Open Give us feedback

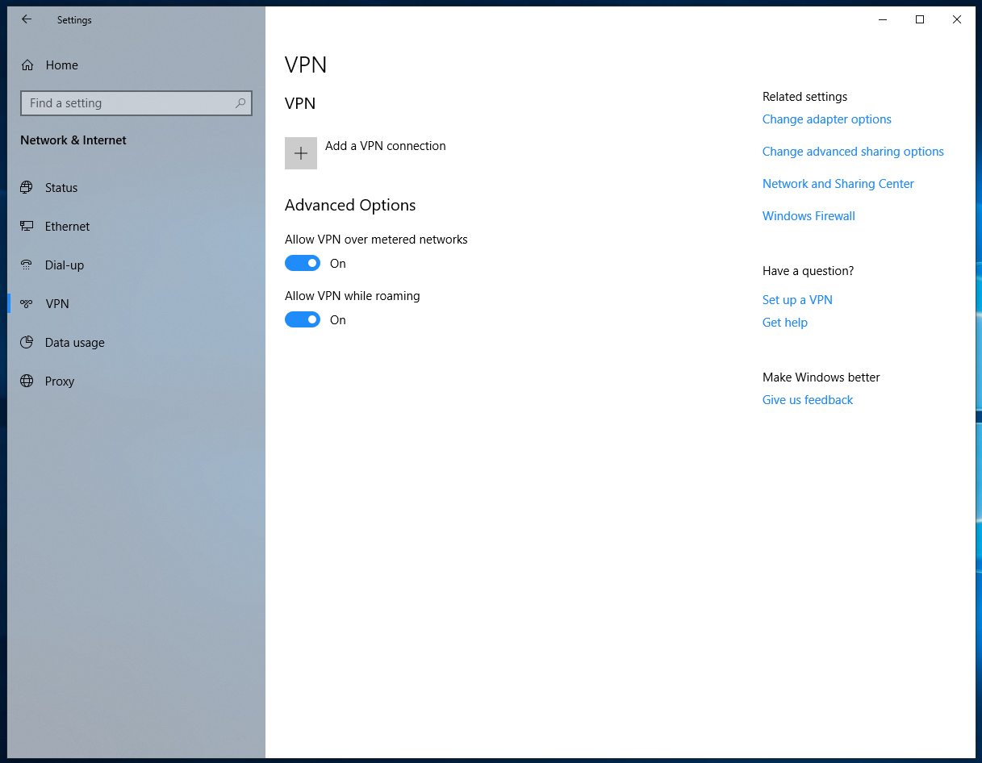pos(807,399)
